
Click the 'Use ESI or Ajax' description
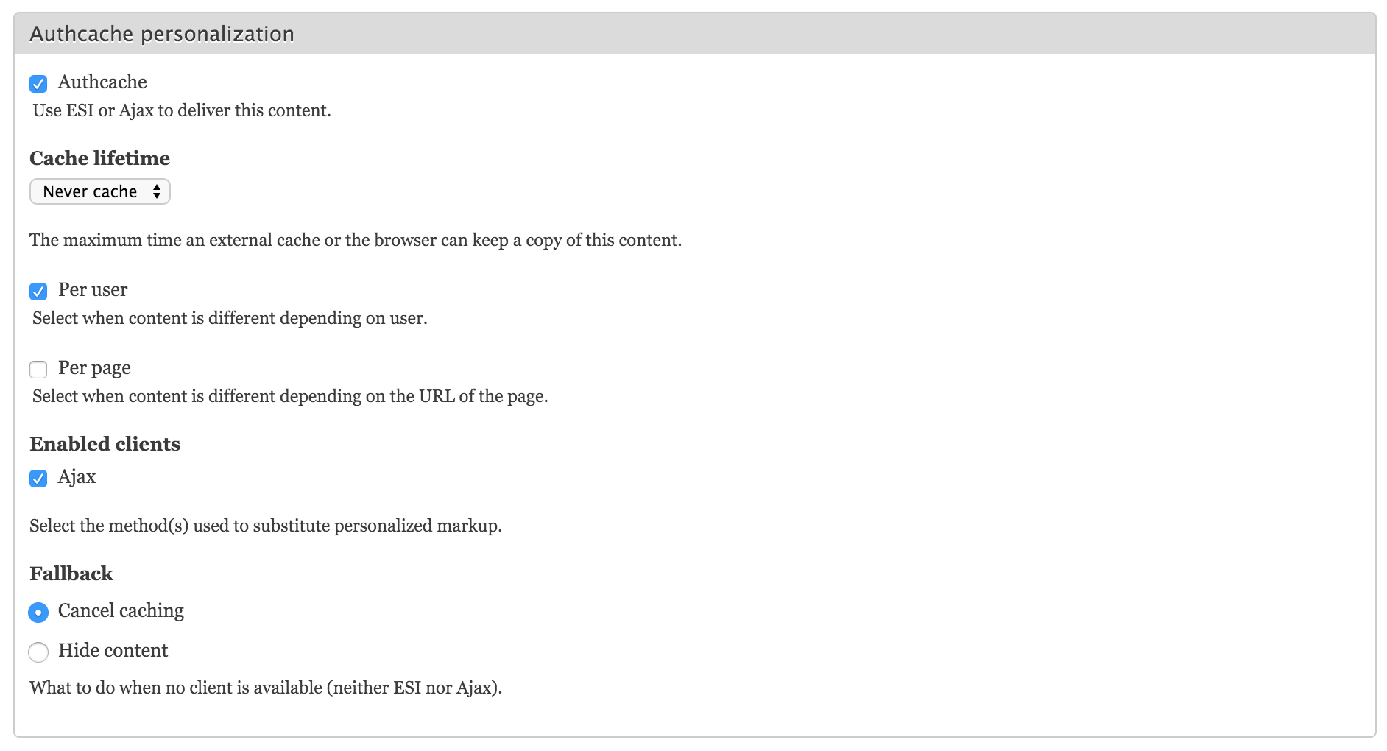pyautogui.click(x=182, y=110)
